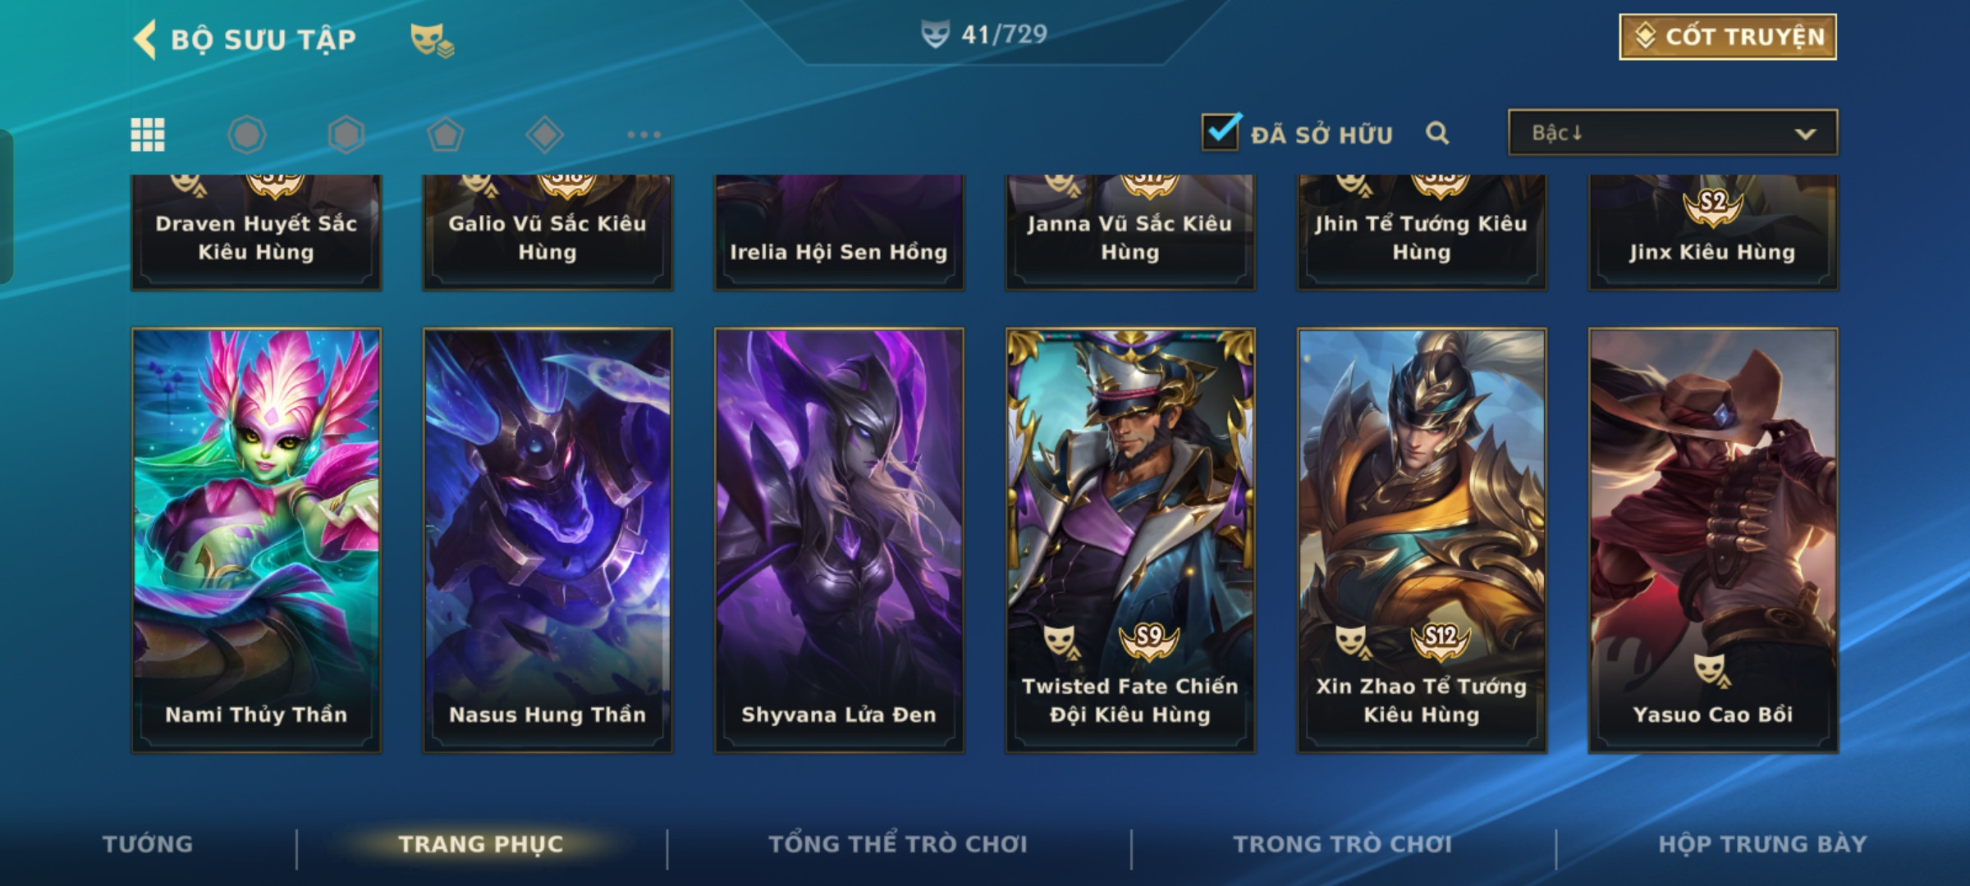1970x886 pixels.
Task: Open the Hộp Trưng Bày tab
Action: point(1762,844)
